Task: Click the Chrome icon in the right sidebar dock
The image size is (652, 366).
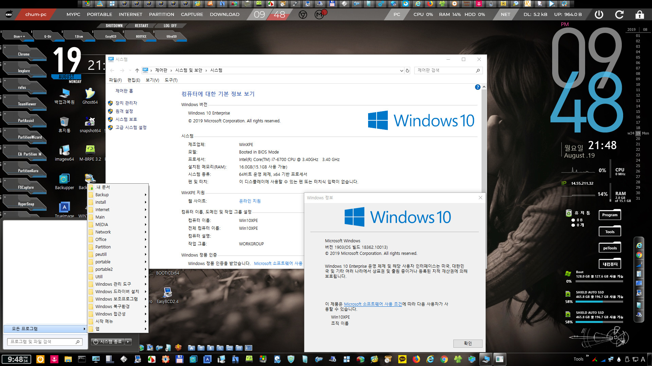Action: tap(639, 255)
